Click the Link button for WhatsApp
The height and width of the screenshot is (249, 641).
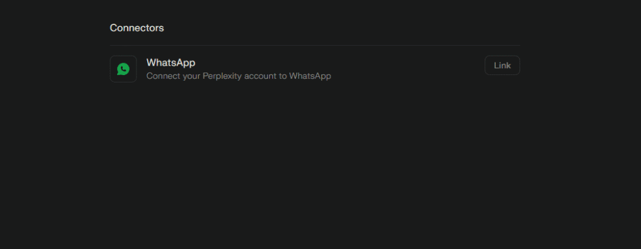pyautogui.click(x=502, y=66)
